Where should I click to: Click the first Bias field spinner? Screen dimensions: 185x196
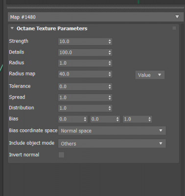coord(85,119)
